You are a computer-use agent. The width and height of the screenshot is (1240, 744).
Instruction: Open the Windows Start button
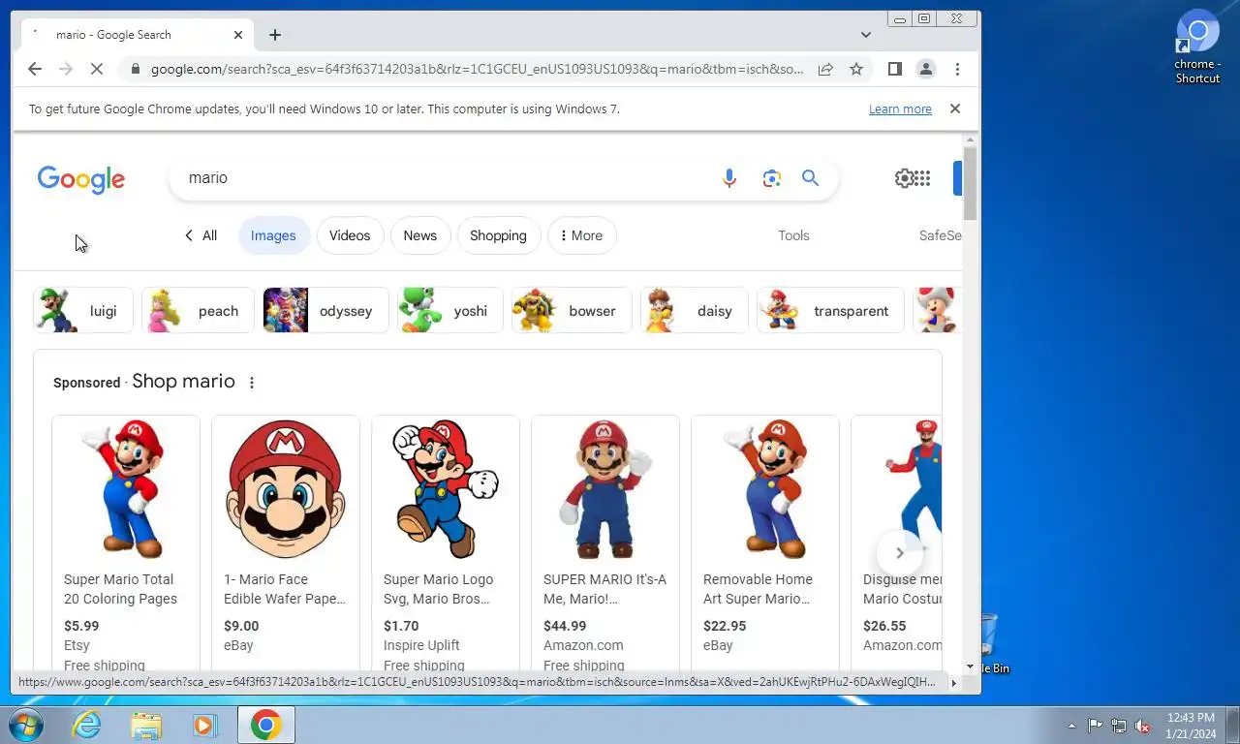coord(25,725)
